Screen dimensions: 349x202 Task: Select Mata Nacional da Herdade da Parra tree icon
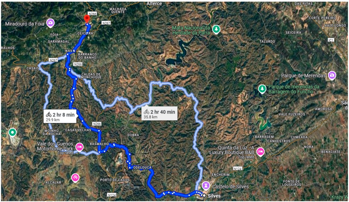pos(216,29)
